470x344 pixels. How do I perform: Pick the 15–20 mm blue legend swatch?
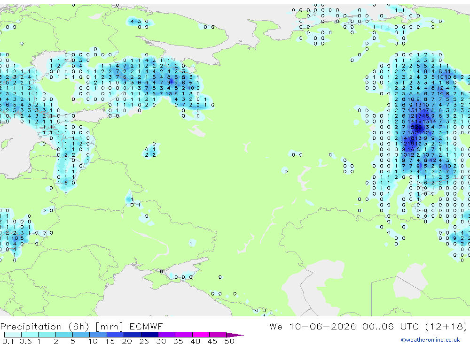pos(116,335)
